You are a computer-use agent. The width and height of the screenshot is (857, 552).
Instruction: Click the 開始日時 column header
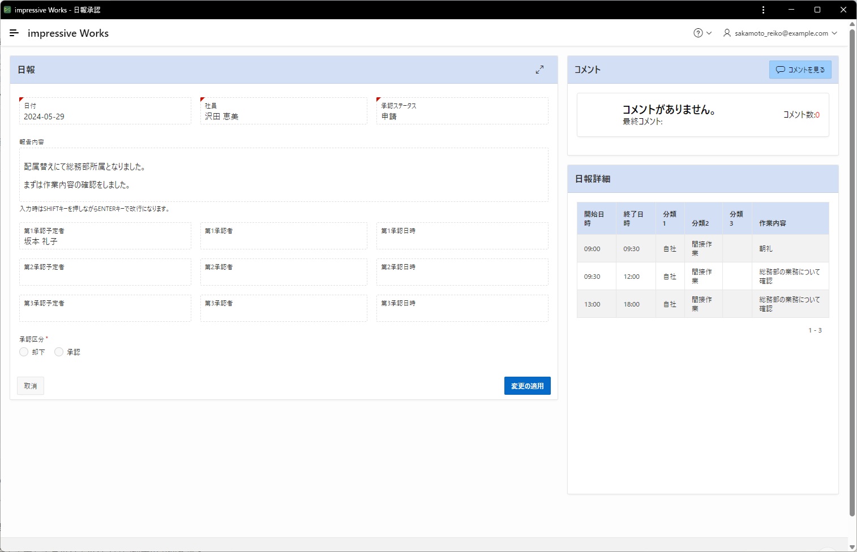(x=596, y=218)
